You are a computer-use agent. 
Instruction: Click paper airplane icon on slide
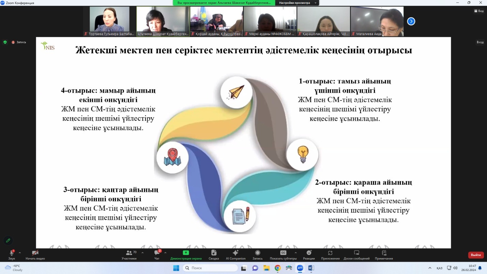coord(236,92)
